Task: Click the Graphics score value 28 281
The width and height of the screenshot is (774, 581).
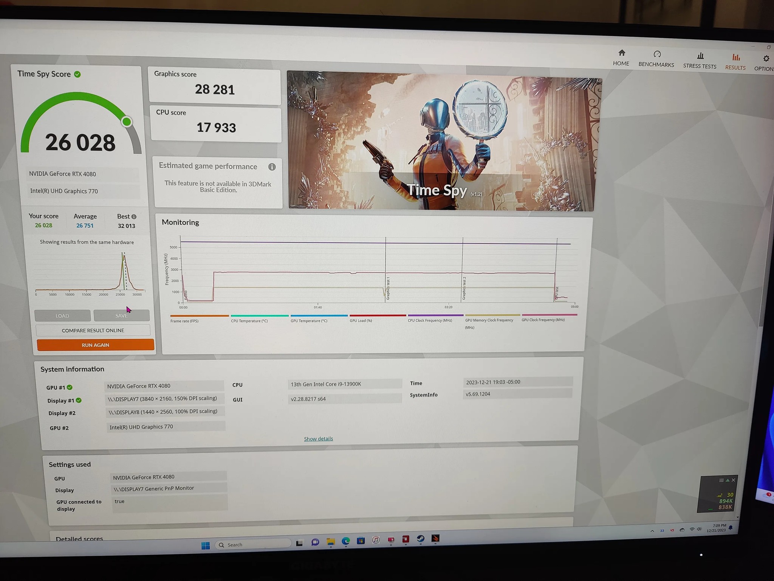Action: pyautogui.click(x=215, y=90)
